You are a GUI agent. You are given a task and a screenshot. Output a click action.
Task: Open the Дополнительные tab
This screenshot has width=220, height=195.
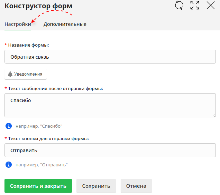tap(65, 24)
